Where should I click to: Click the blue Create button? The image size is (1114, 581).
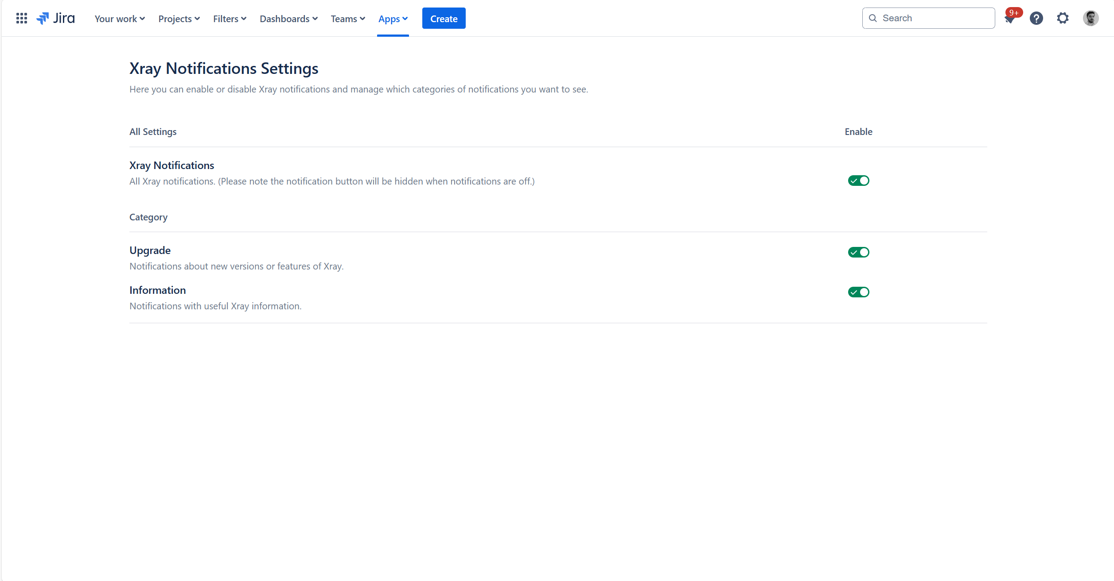444,18
